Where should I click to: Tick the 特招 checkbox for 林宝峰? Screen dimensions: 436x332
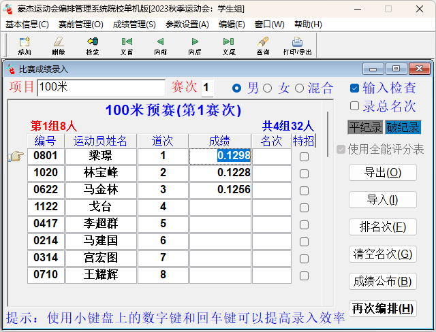[305, 173]
